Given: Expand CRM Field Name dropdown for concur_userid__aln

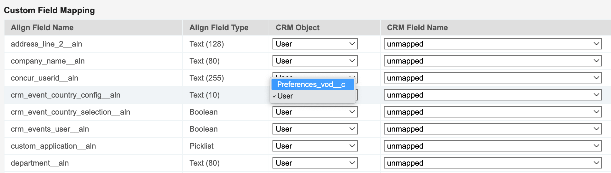Looking at the screenshot, I should tap(492, 78).
